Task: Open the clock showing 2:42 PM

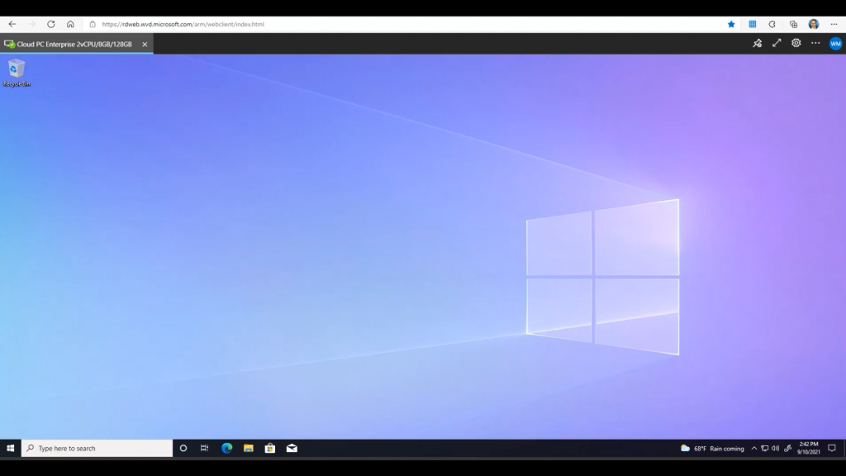Action: pyautogui.click(x=809, y=448)
